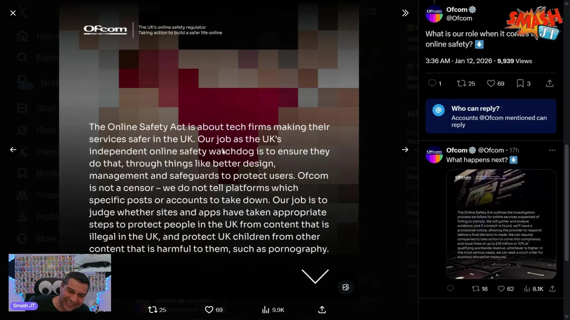Close the image viewer with the X icon
Viewport: 570px width, 320px height.
coord(13,13)
